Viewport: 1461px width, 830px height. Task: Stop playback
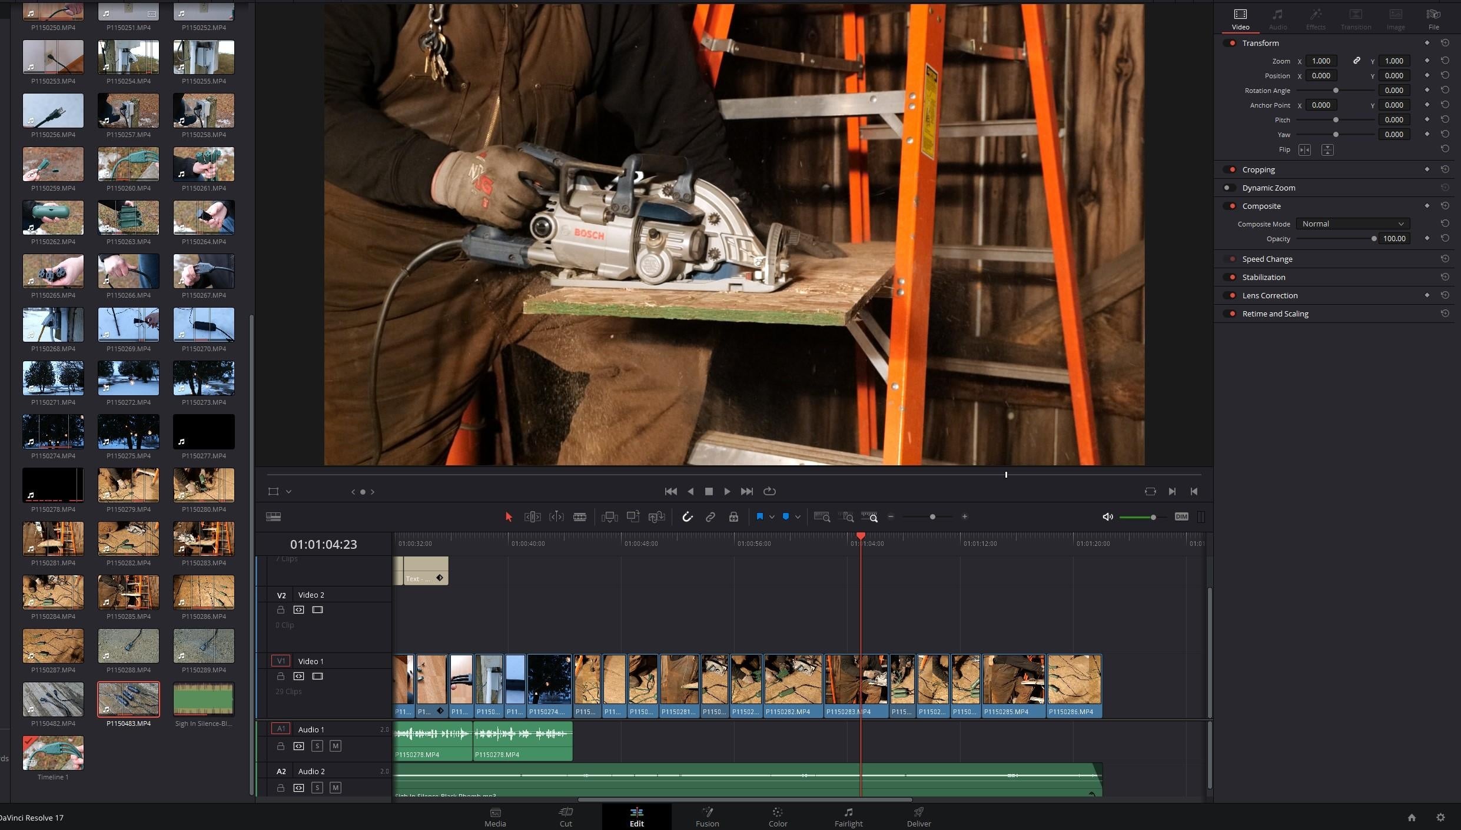click(709, 491)
